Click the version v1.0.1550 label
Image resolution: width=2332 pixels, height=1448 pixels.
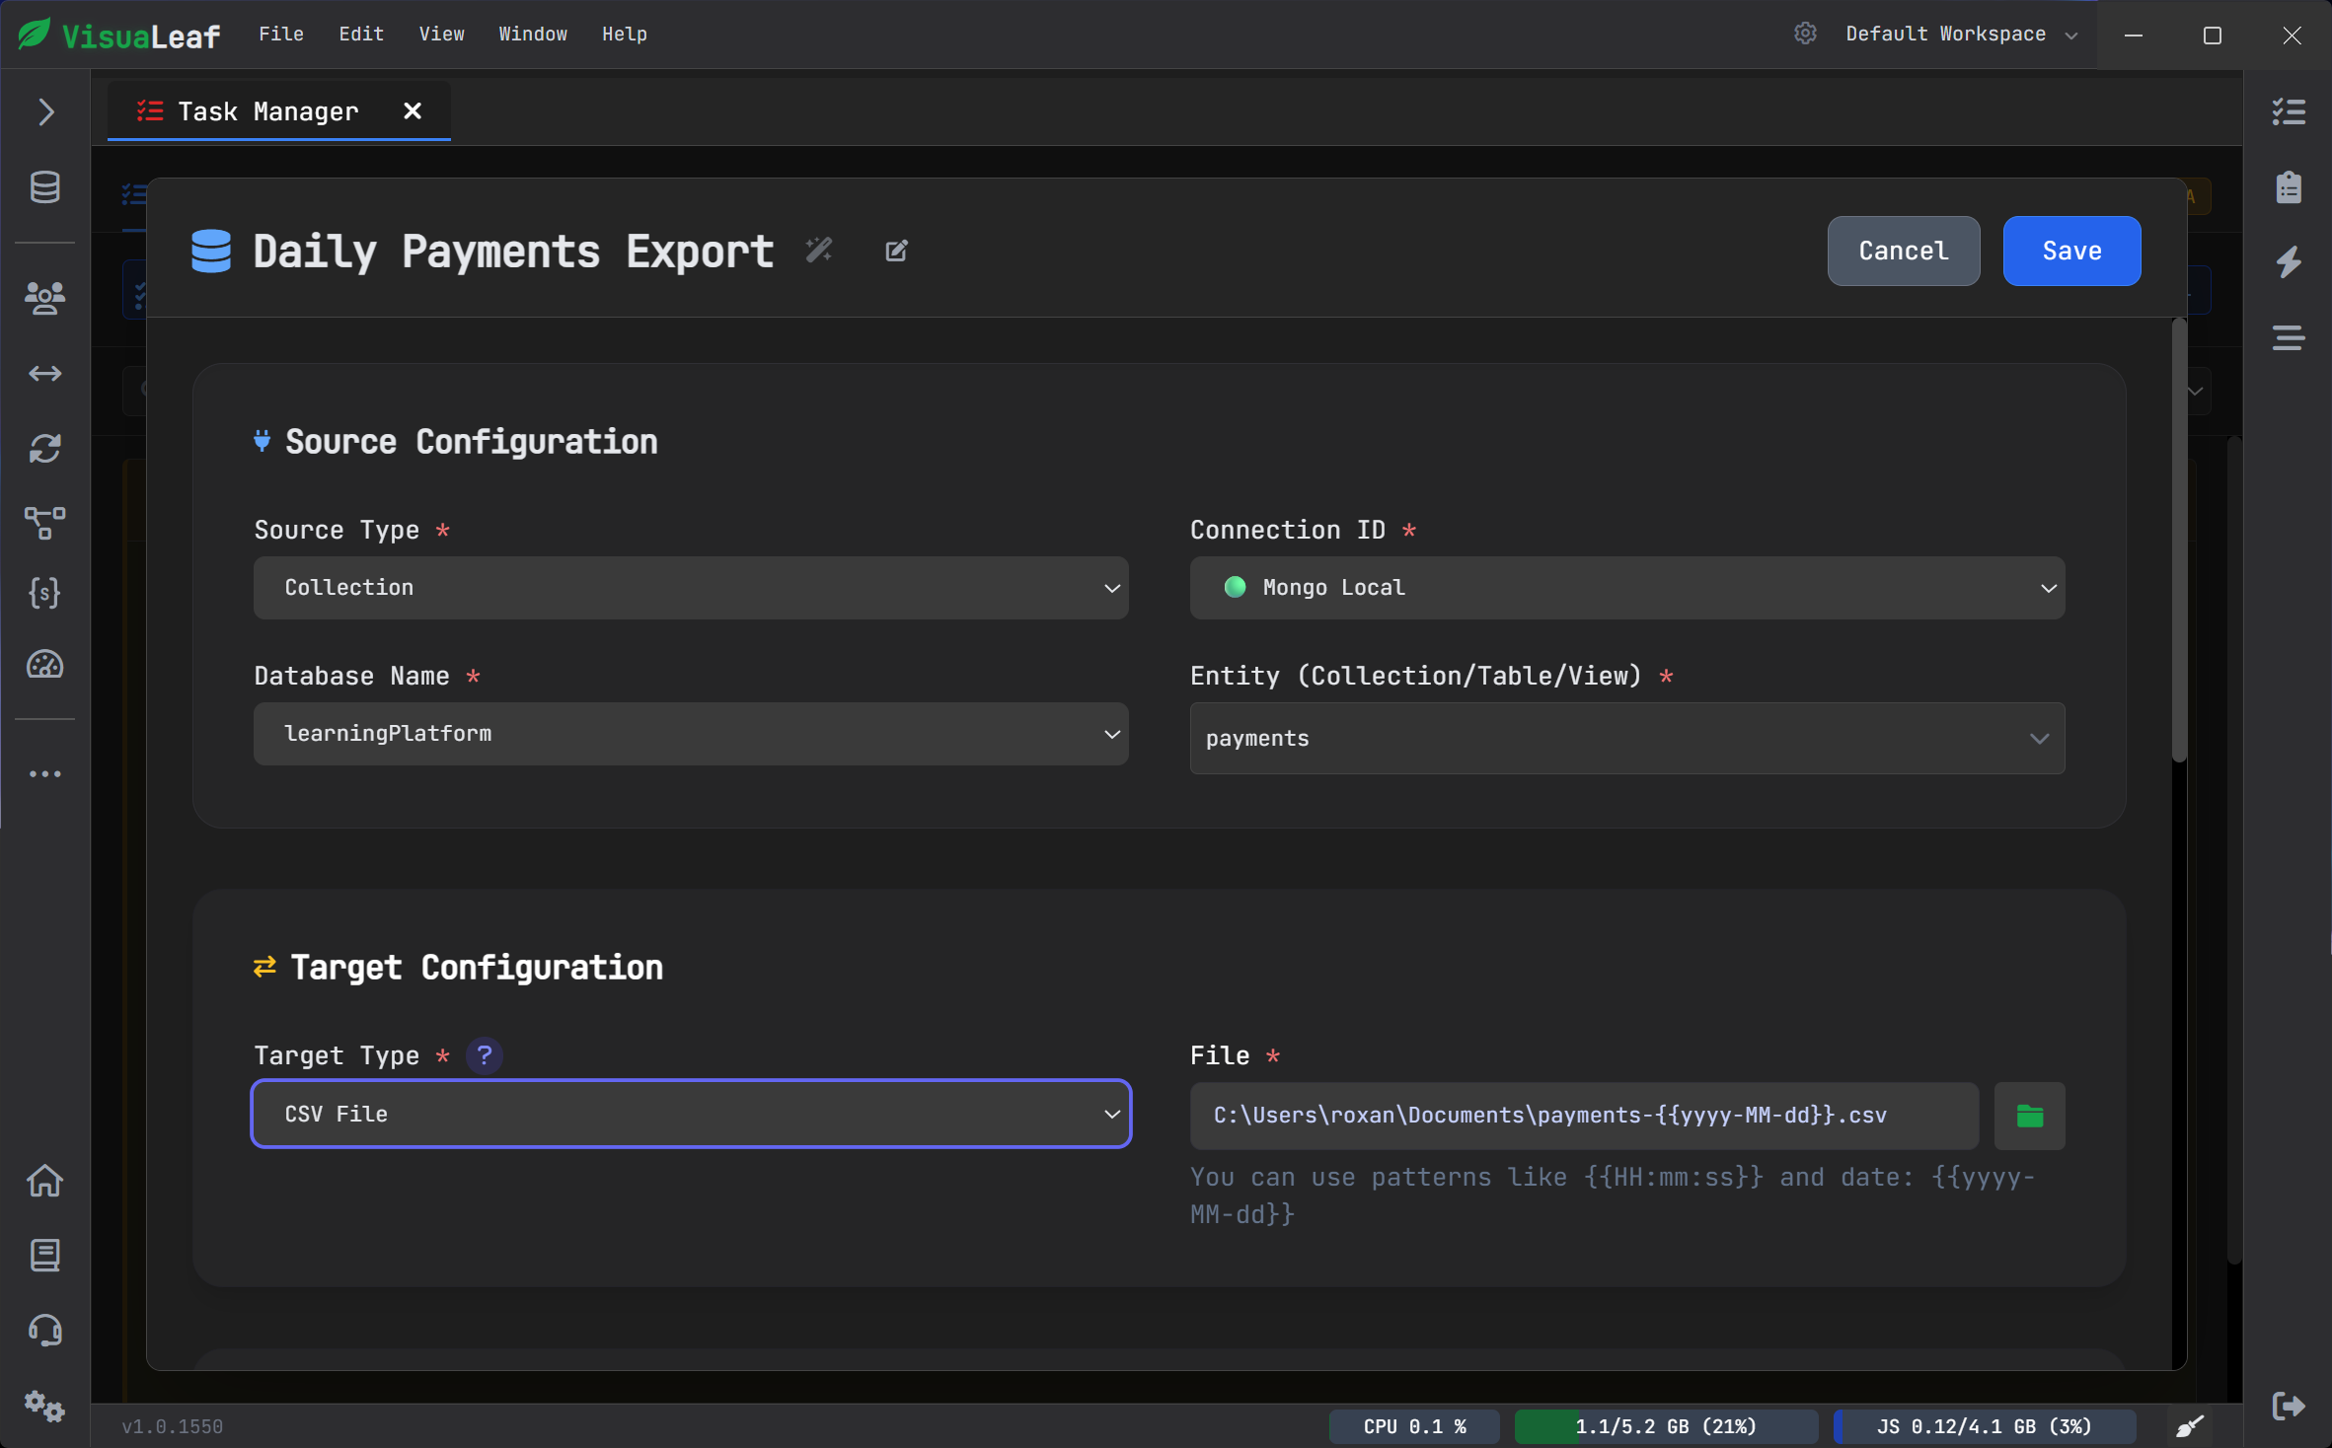coord(172,1426)
